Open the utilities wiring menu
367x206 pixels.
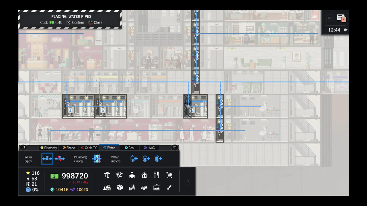pos(119,175)
